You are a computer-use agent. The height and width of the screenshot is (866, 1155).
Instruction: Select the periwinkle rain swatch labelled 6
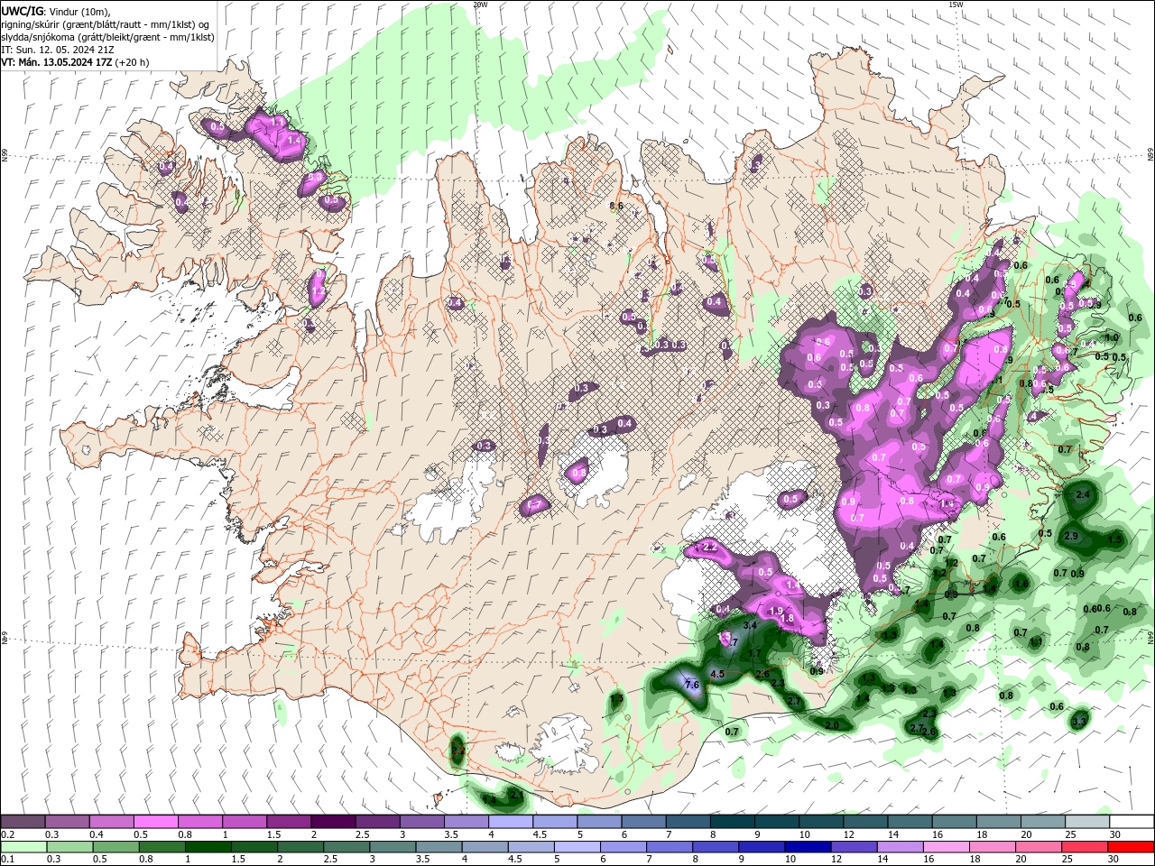tap(624, 847)
